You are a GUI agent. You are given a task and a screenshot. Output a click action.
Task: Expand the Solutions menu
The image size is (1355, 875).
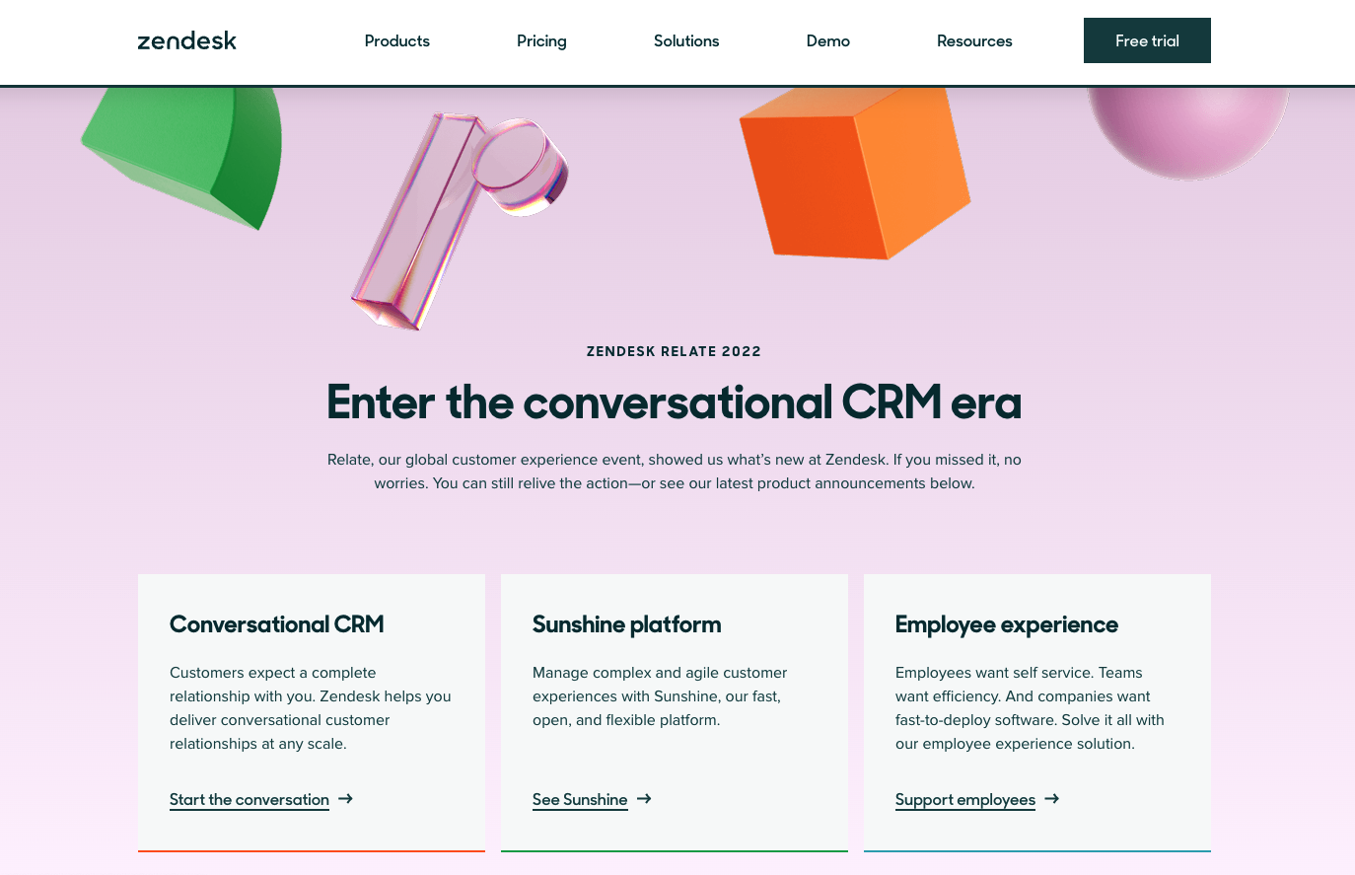click(686, 40)
